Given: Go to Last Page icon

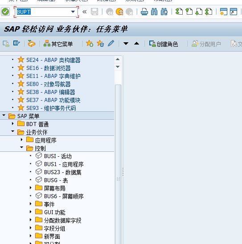Looking at the screenshot, I should coord(209,12).
